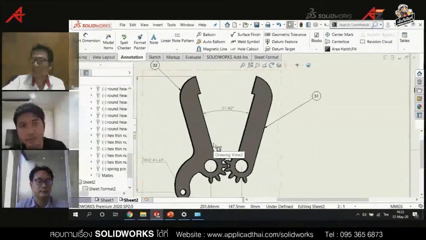Open the Tables tool

point(404,38)
